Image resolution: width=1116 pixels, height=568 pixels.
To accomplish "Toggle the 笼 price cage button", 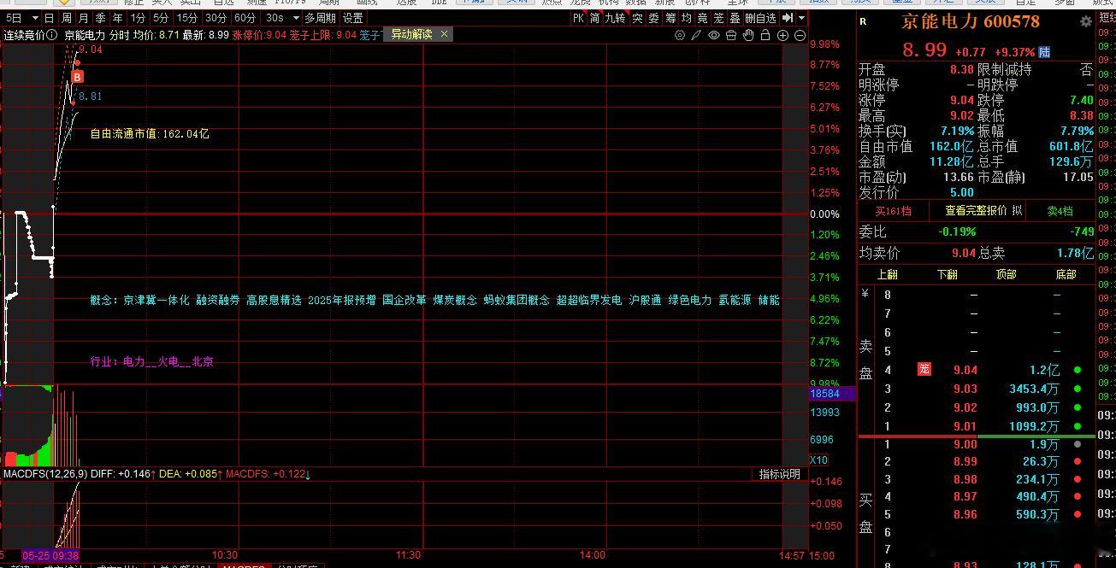I will click(x=719, y=18).
